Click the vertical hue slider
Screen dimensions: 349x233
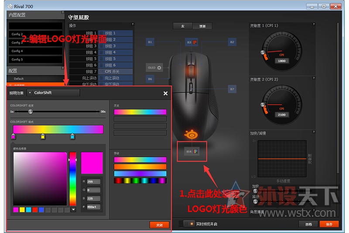point(72,179)
